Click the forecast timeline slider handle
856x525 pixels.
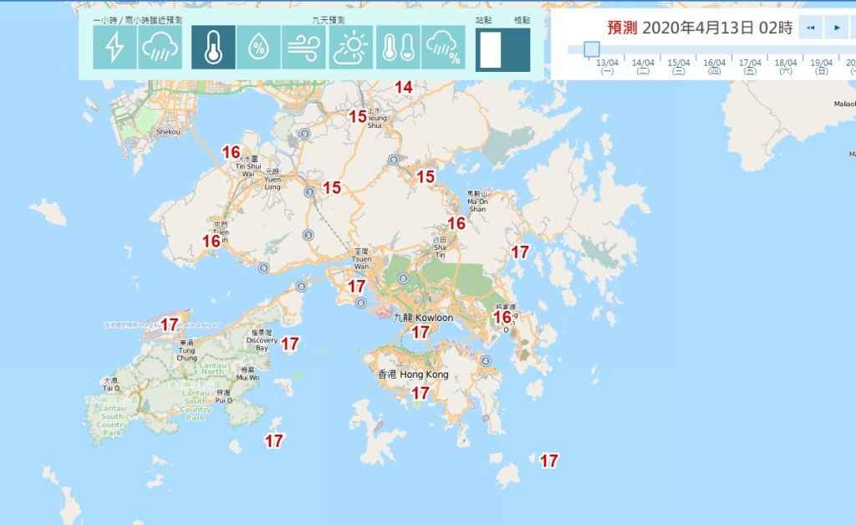pyautogui.click(x=592, y=49)
